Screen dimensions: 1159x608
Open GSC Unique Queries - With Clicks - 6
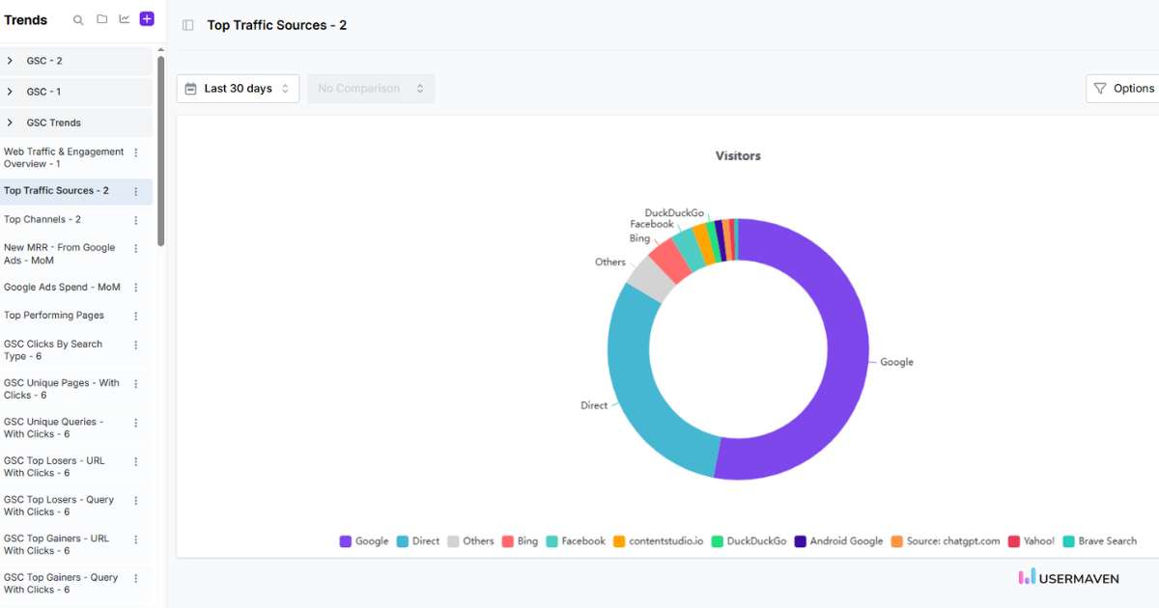tap(52, 428)
